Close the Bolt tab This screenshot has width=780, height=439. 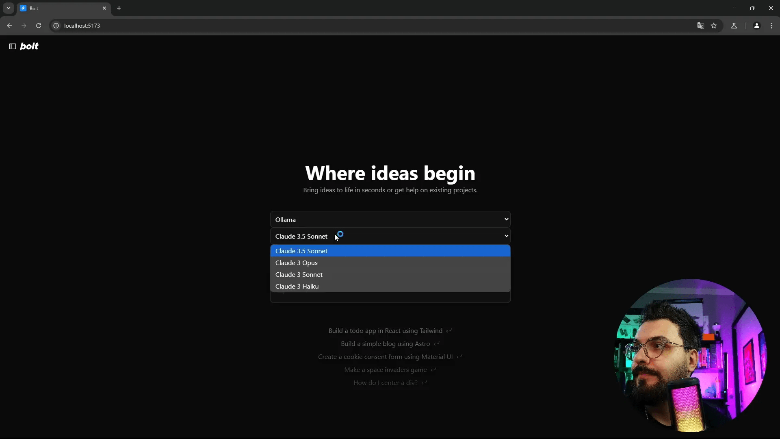[x=104, y=8]
